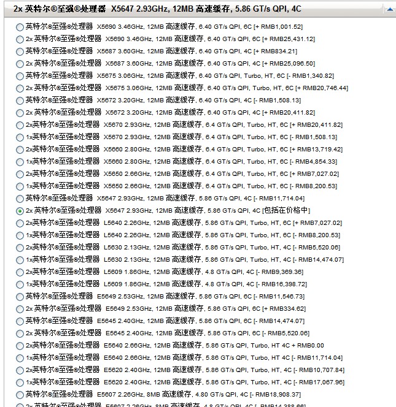This screenshot has width=396, height=407.
Task: Click the selected 2x X5647 included-in-price radio
Action: coord(20,211)
